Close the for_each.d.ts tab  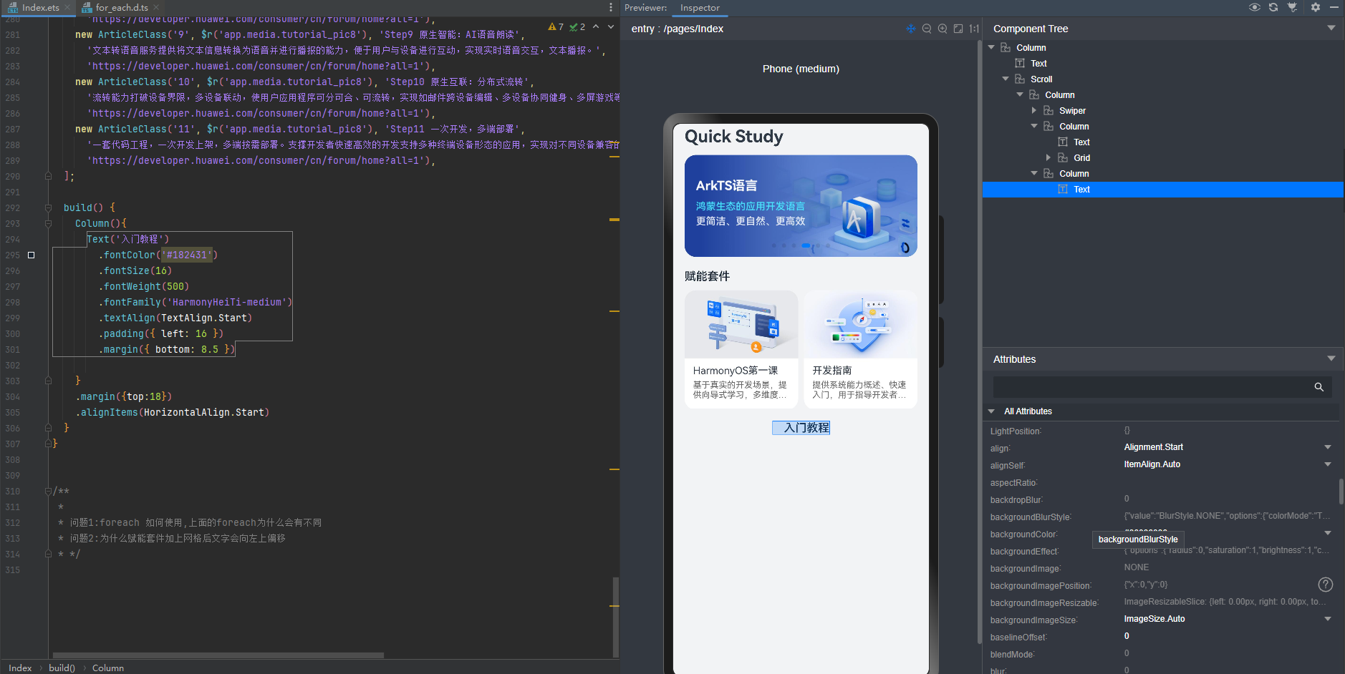[x=156, y=7]
